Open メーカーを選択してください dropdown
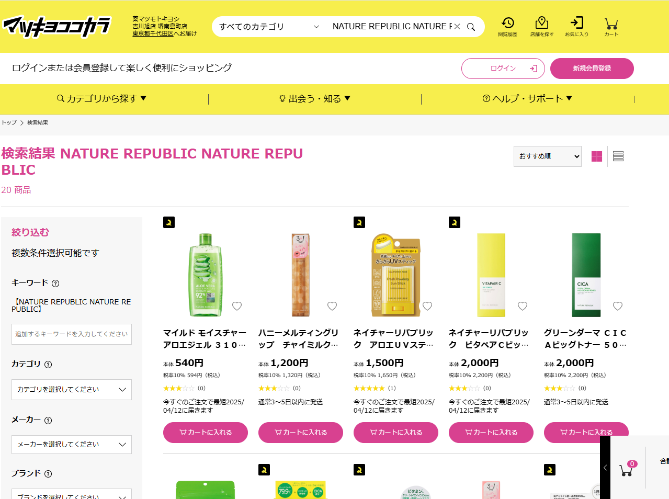Image resolution: width=669 pixels, height=499 pixels. [72, 445]
